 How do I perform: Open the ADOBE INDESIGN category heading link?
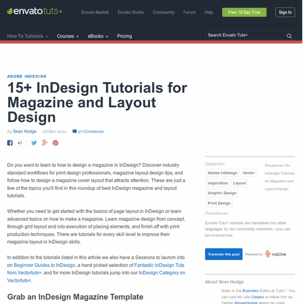(27, 77)
